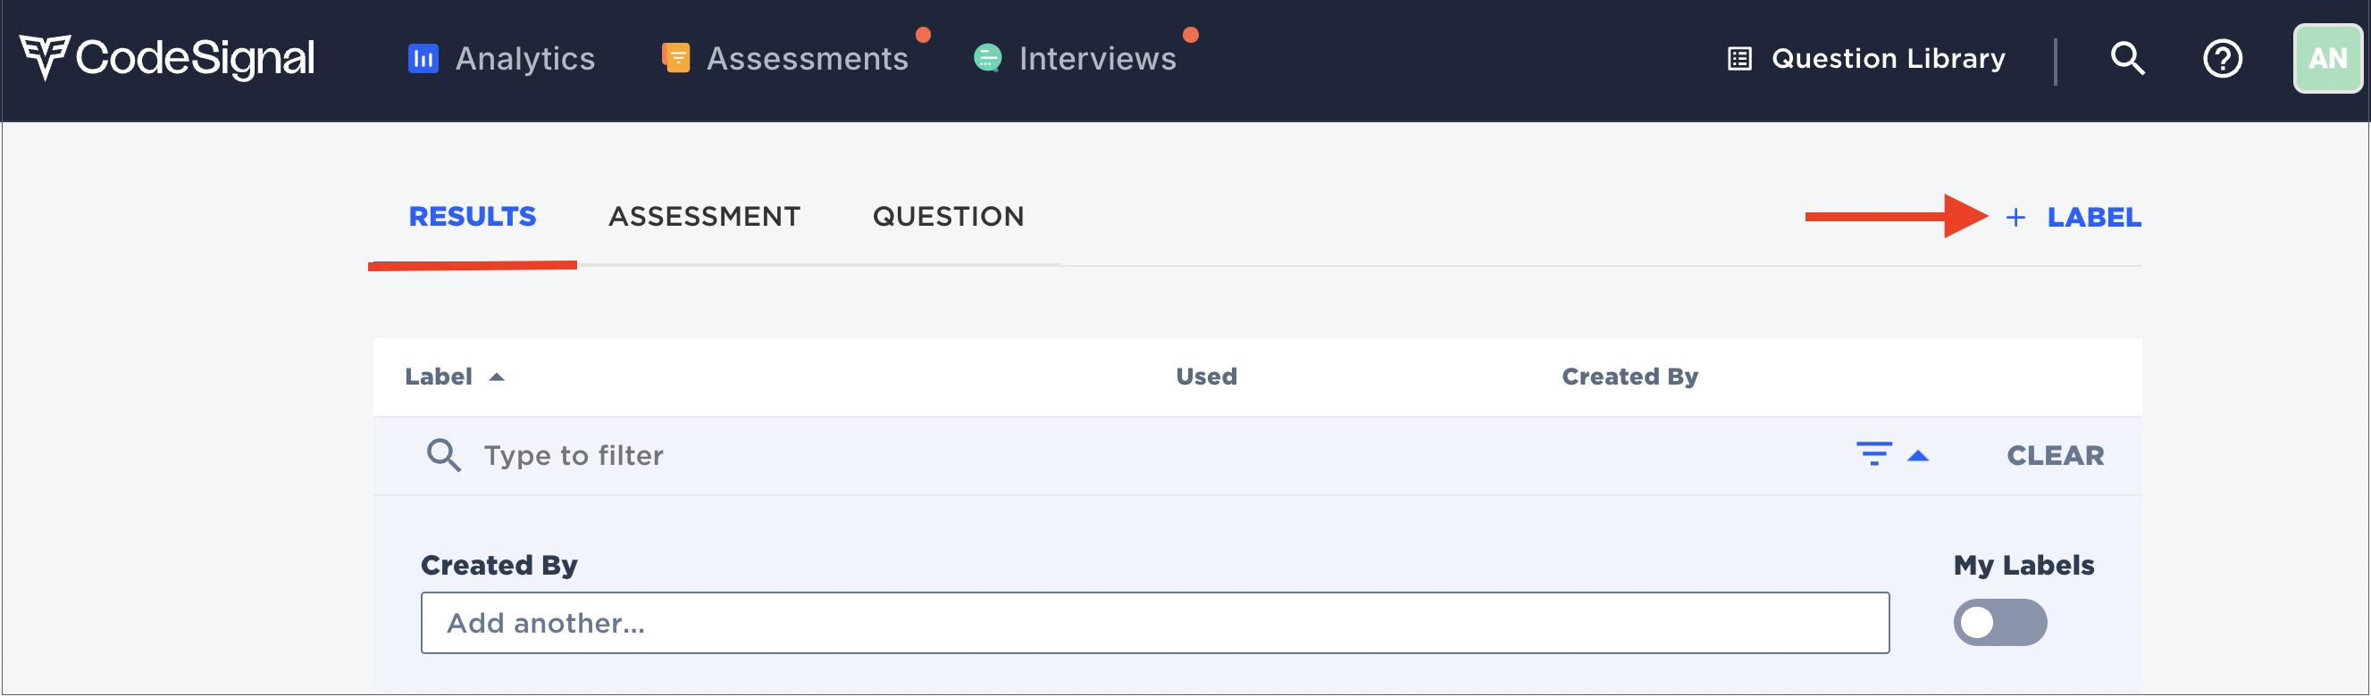Open the AN user avatar menu

pos(2327,59)
